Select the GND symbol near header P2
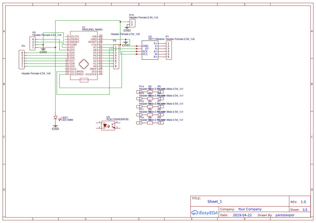Viewport: 316px width, 223px height. click(43, 50)
